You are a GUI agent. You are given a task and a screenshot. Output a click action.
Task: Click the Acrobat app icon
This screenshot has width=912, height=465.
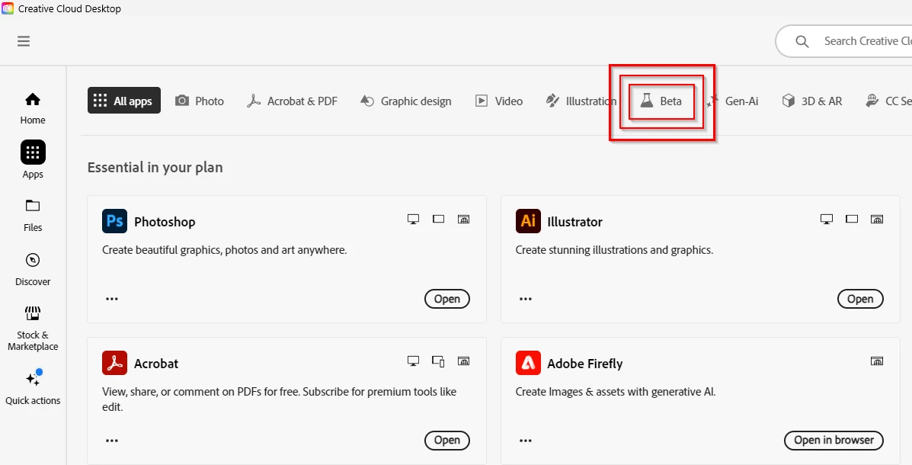(114, 363)
